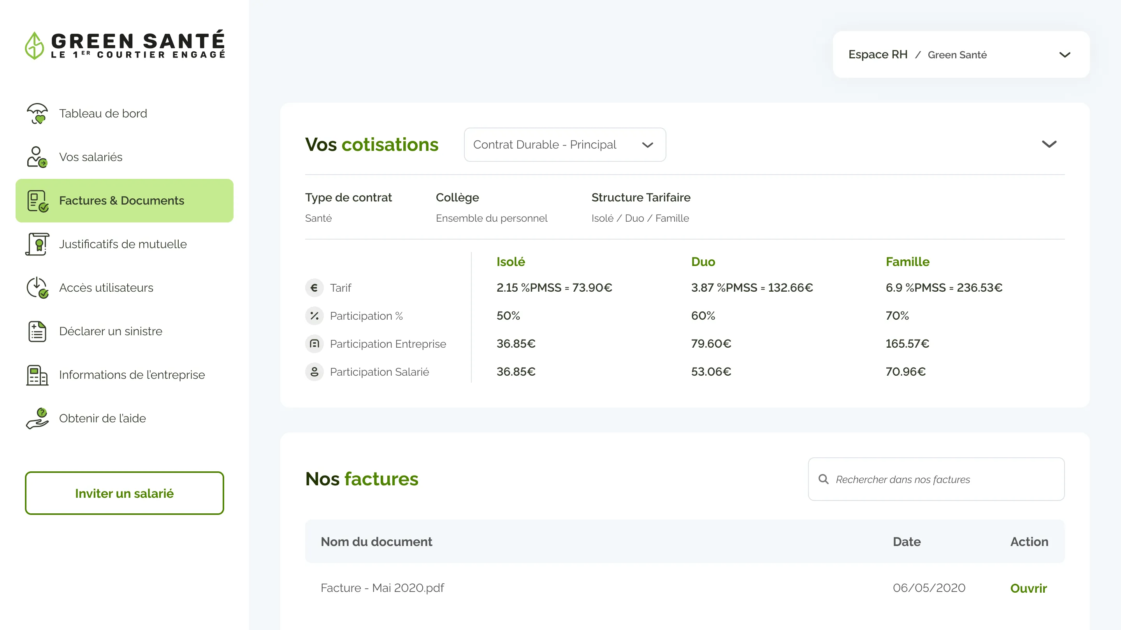Open Justificatifs de mutuelle section
The image size is (1121, 630).
(x=125, y=244)
